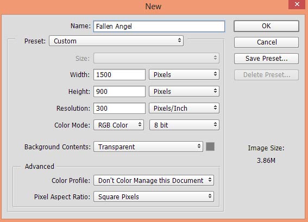The width and height of the screenshot is (308, 222).
Task: Click the Delete Preset button
Action: pyautogui.click(x=266, y=75)
